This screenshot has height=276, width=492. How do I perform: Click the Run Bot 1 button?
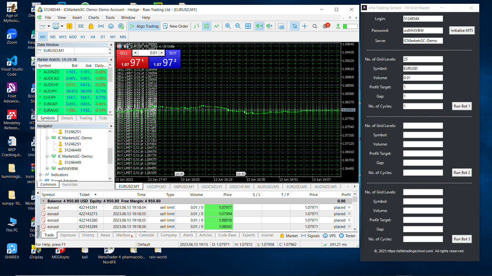462,106
